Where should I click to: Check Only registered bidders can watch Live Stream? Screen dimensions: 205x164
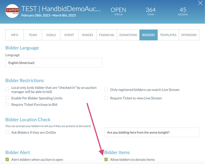[106, 90]
